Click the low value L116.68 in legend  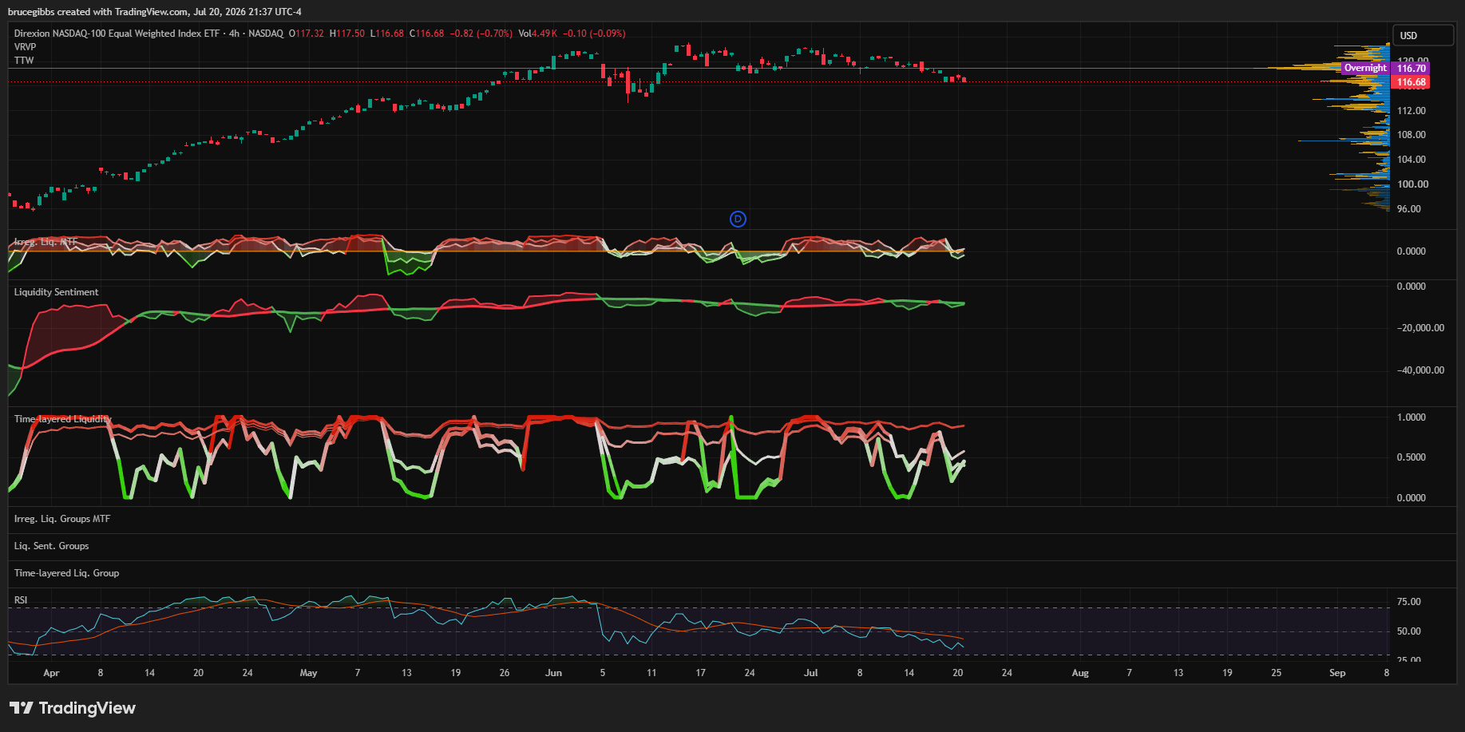click(x=387, y=34)
